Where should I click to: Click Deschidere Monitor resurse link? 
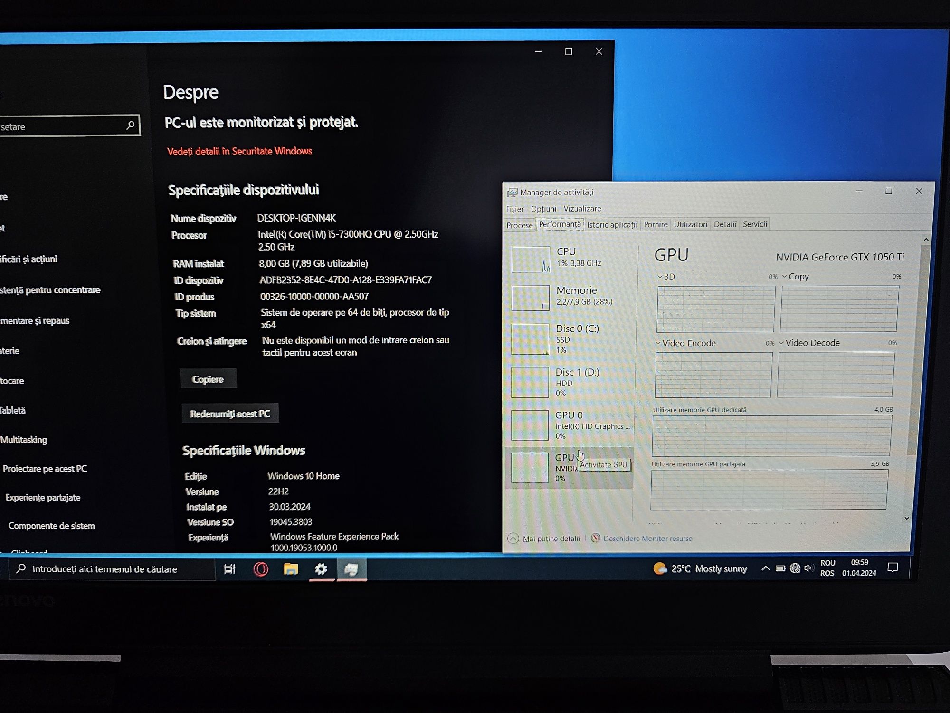pos(648,539)
